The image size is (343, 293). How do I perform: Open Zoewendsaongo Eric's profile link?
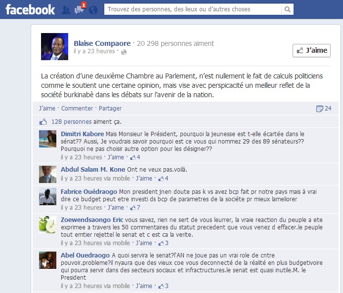coord(92,220)
